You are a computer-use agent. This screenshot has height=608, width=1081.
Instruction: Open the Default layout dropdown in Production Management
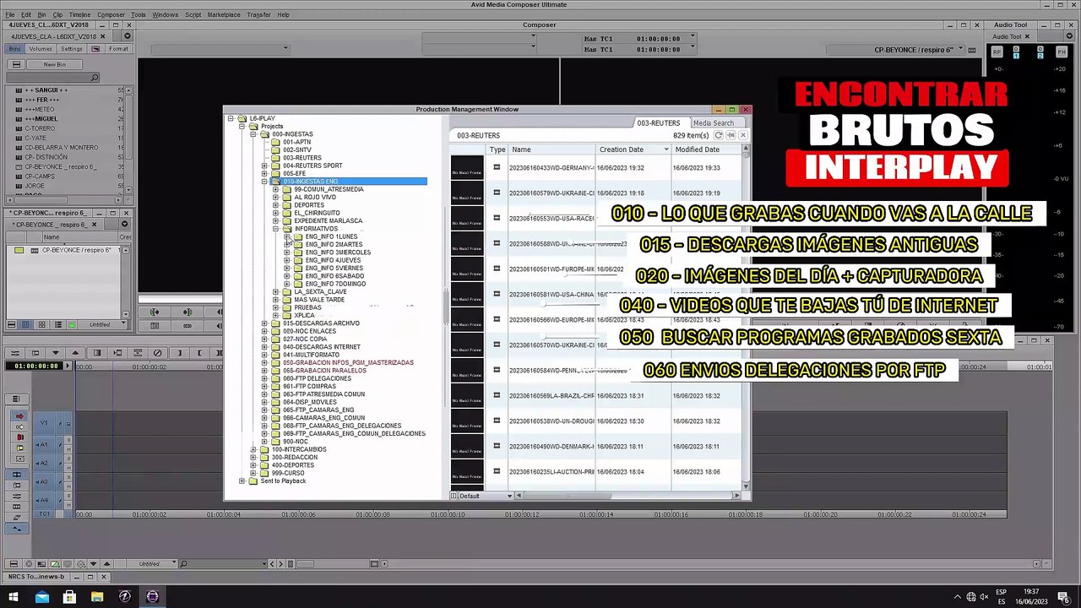486,496
